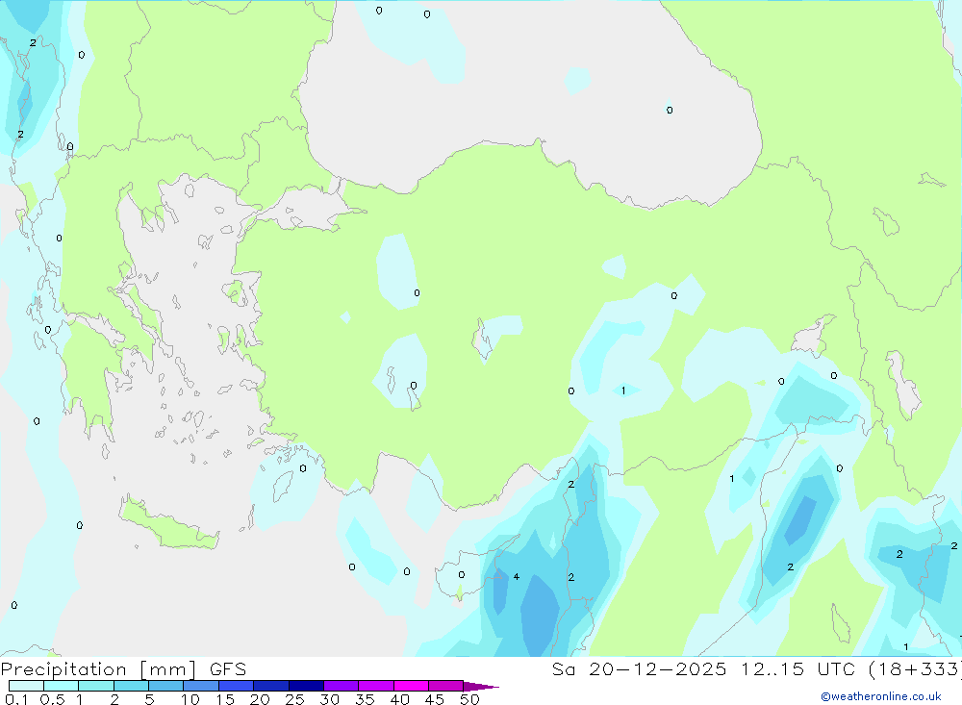Click the legend label '0.1'
The width and height of the screenshot is (962, 705).
click(16, 699)
